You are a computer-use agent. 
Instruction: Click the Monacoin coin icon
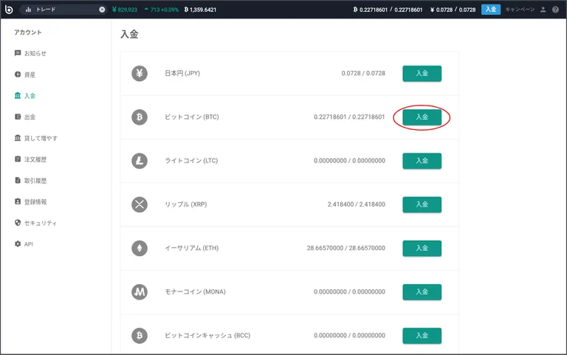coord(140,292)
